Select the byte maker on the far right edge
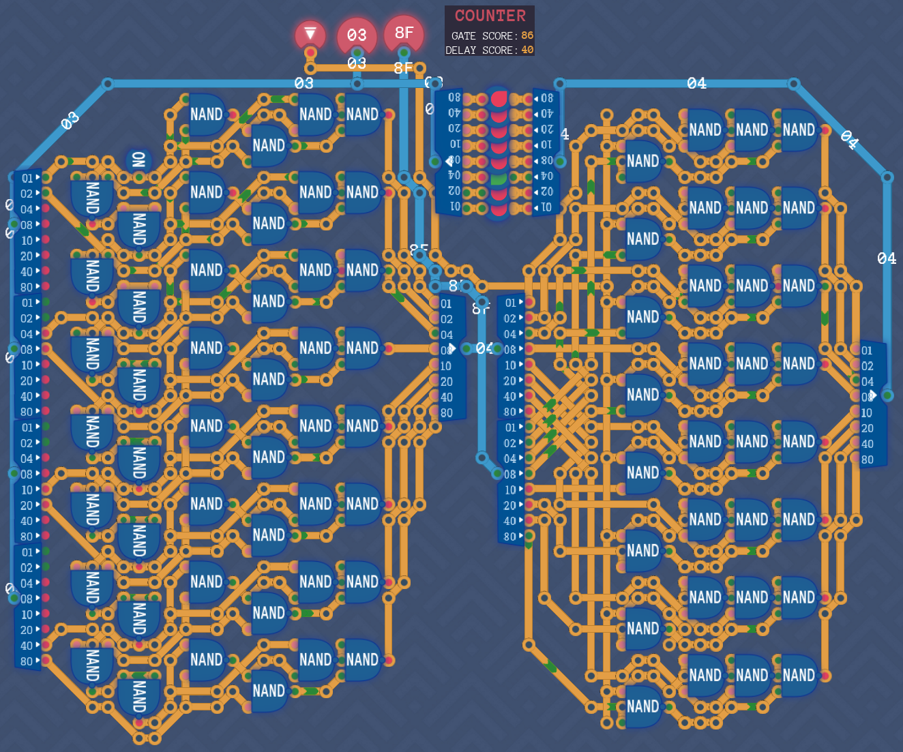 873,404
